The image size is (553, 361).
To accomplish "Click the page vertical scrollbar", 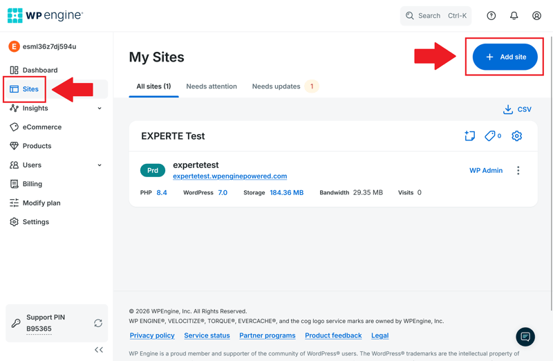I will click(551, 173).
